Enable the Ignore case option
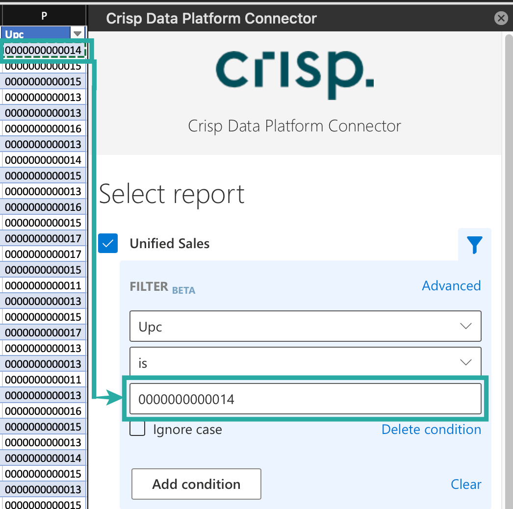The width and height of the screenshot is (513, 509). [x=137, y=428]
